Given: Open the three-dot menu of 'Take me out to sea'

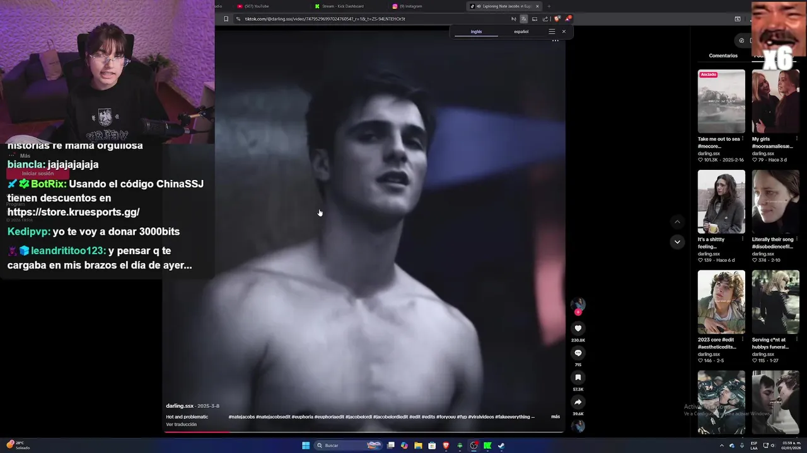Looking at the screenshot, I should (743, 139).
